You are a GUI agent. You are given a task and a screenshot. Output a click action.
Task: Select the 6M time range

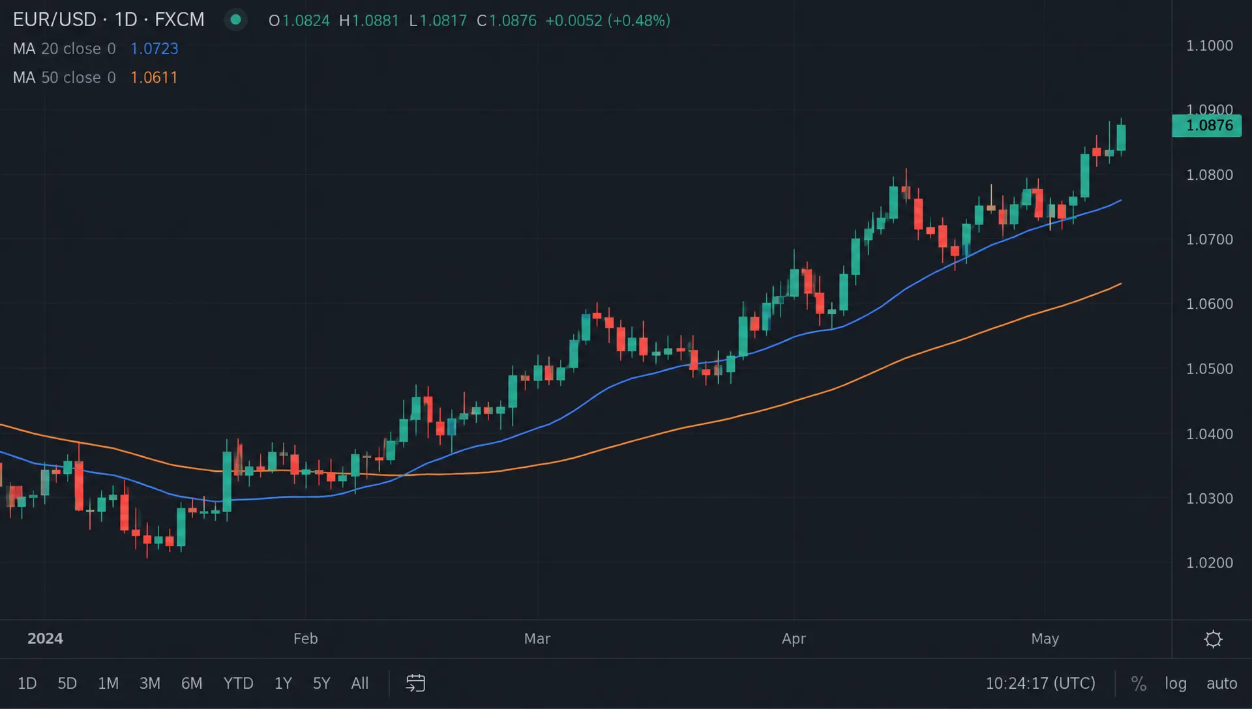click(192, 683)
